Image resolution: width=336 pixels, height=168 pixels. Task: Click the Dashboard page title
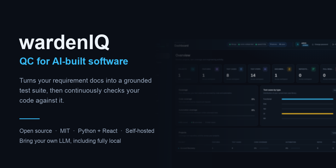(181, 45)
